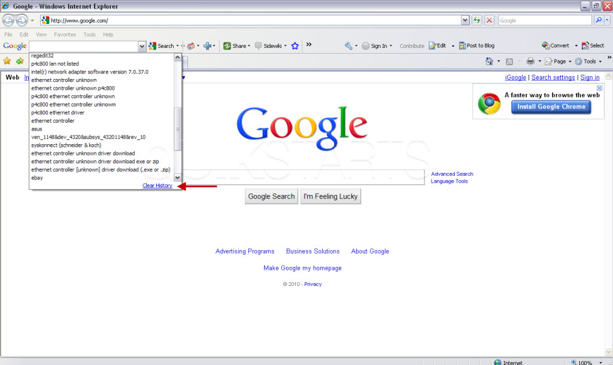This screenshot has width=613, height=365.
Task: Click the Clear History link
Action: (x=157, y=185)
